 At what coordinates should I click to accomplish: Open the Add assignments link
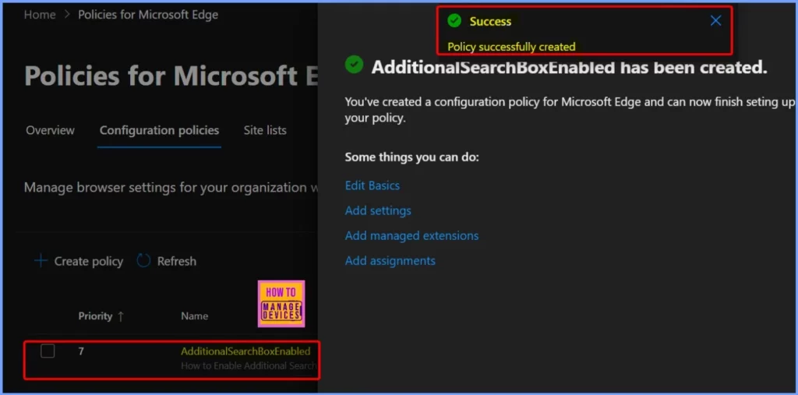click(x=390, y=261)
